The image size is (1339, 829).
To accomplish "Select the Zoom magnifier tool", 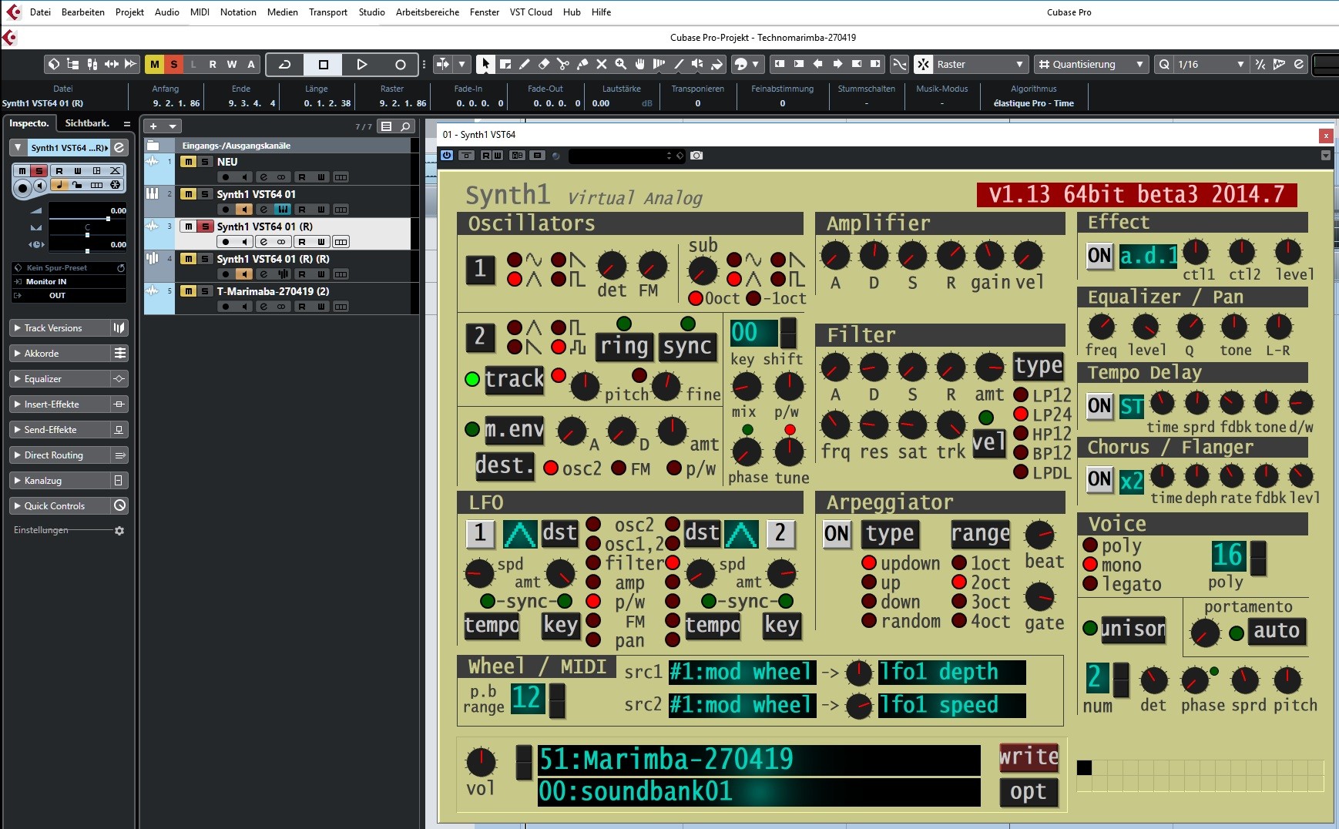I will 620,64.
